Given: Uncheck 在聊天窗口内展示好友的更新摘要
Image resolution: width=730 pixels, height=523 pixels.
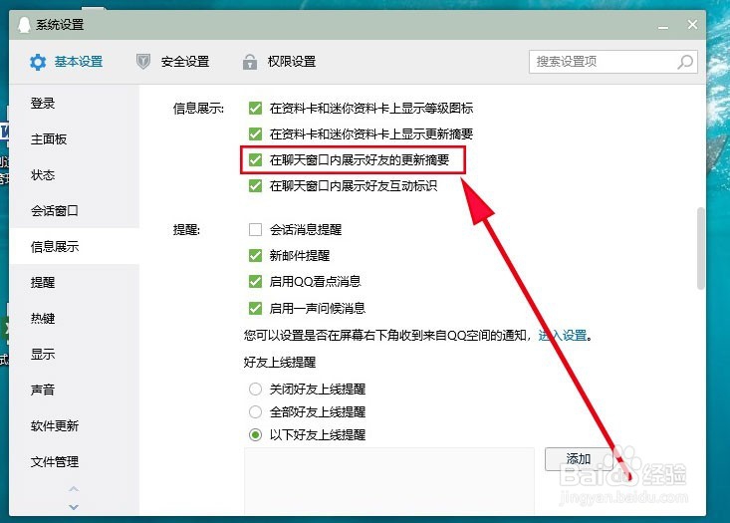Looking at the screenshot, I should coord(255,160).
